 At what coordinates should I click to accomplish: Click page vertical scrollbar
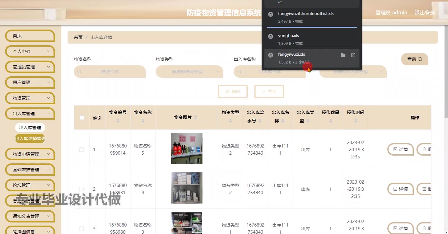[x=446, y=72]
